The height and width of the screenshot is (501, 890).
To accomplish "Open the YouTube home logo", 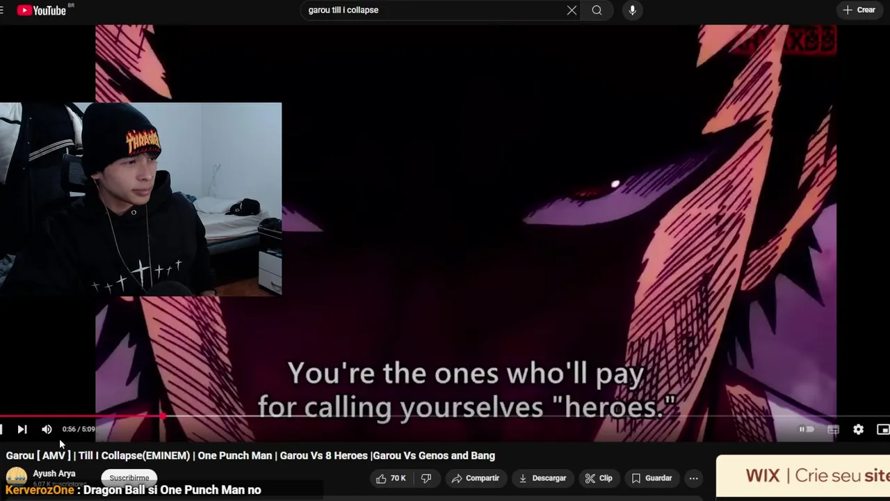I will tap(41, 10).
